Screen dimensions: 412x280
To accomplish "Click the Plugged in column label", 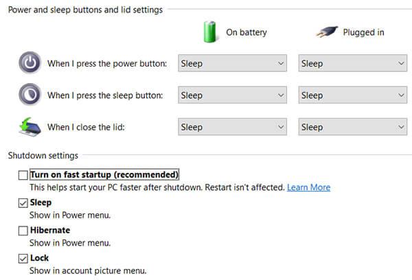I will [363, 32].
